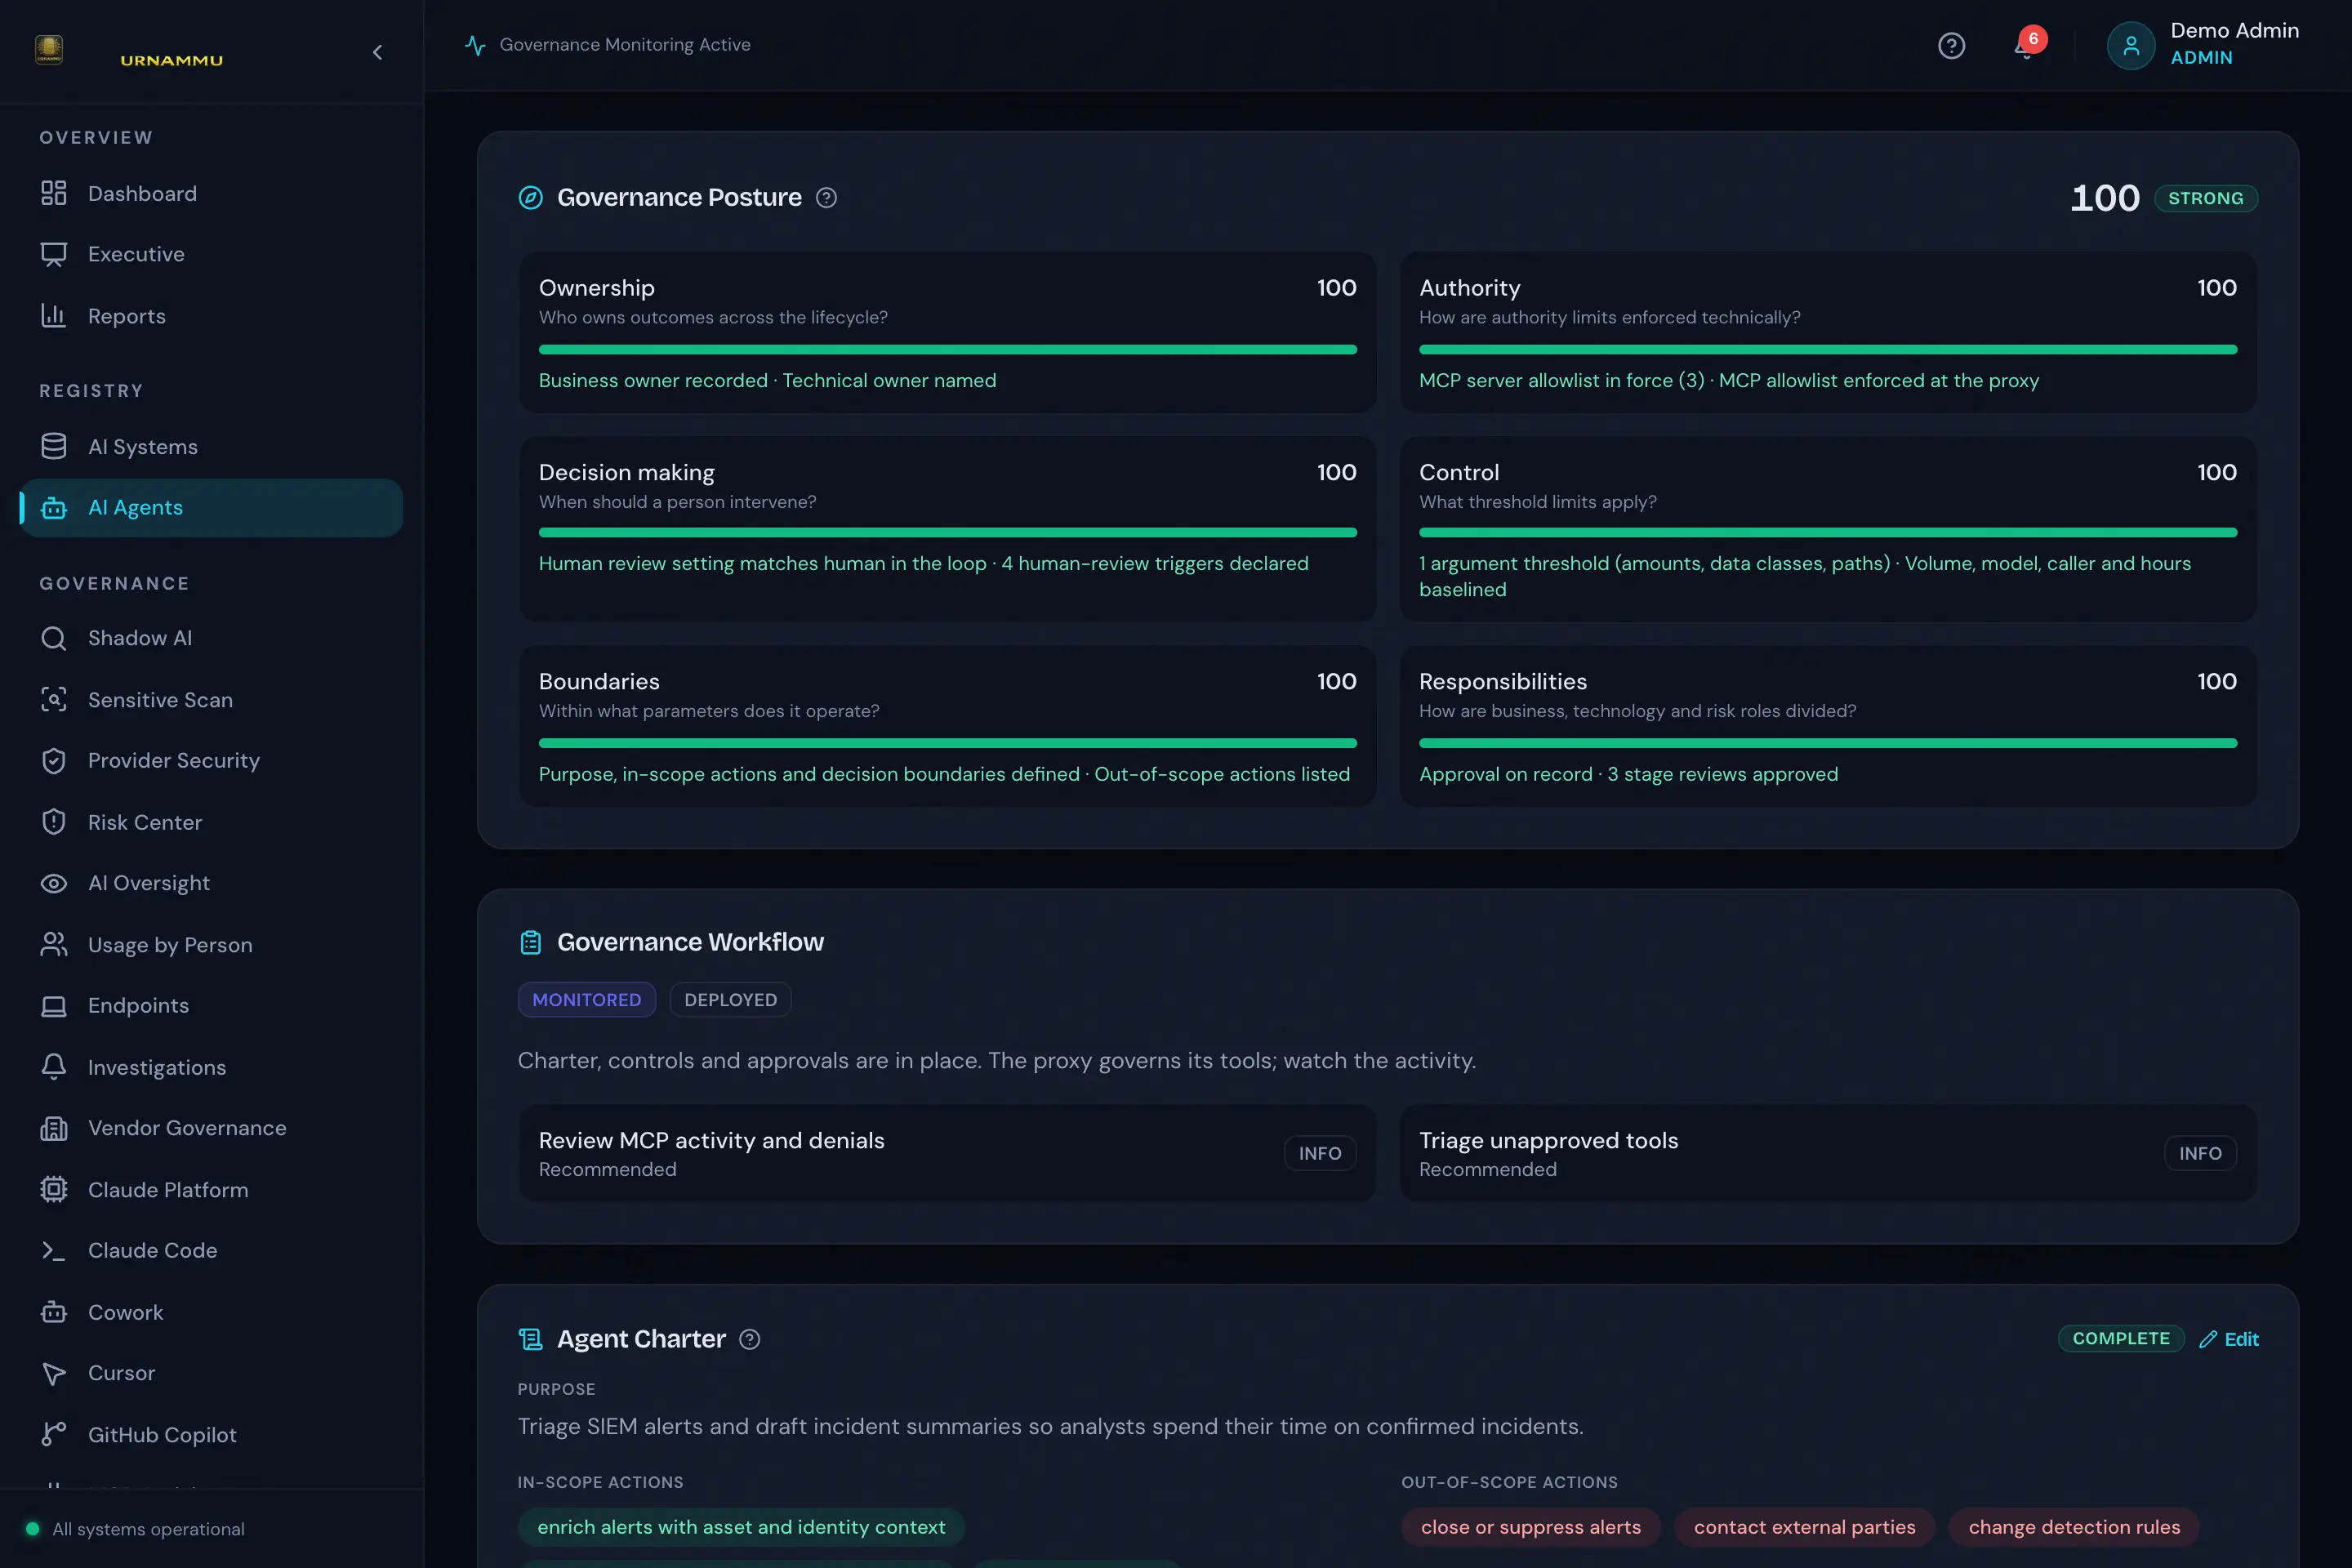Image resolution: width=2352 pixels, height=1568 pixels.
Task: Open Dashboard from the sidebar
Action: [211, 193]
